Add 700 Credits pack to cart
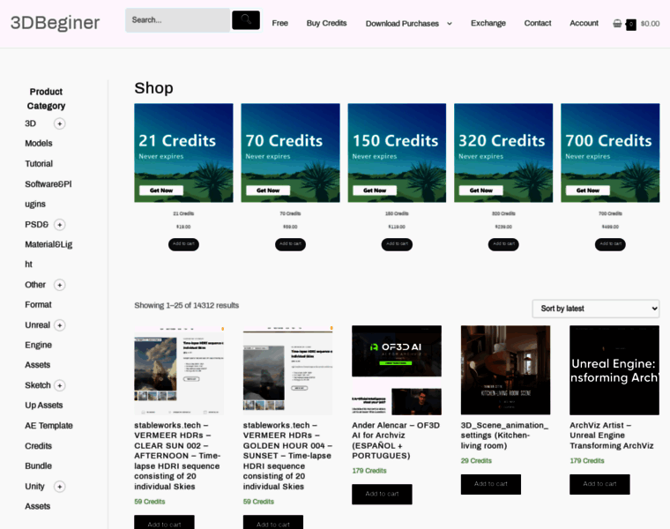Screen dimensions: 670x529 [610, 244]
